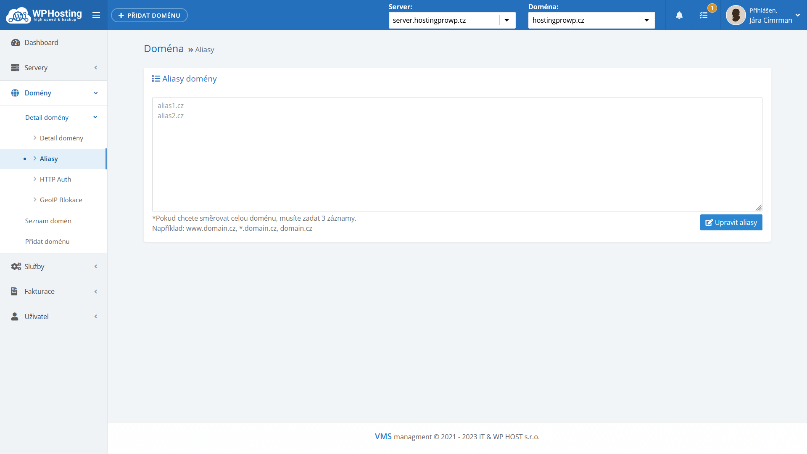Open the notifications bell icon
This screenshot has width=807, height=454.
click(679, 16)
